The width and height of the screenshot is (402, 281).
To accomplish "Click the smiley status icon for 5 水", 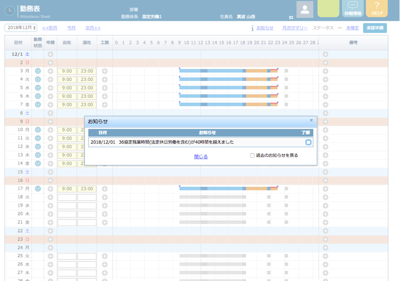I will 38,88.
